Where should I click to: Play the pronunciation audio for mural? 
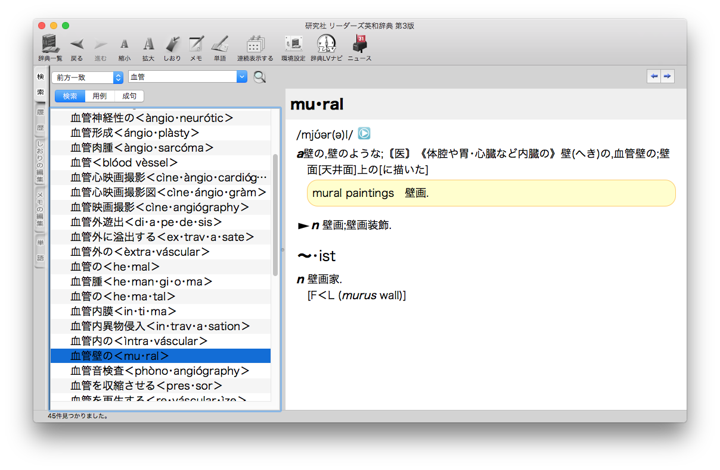click(x=364, y=134)
